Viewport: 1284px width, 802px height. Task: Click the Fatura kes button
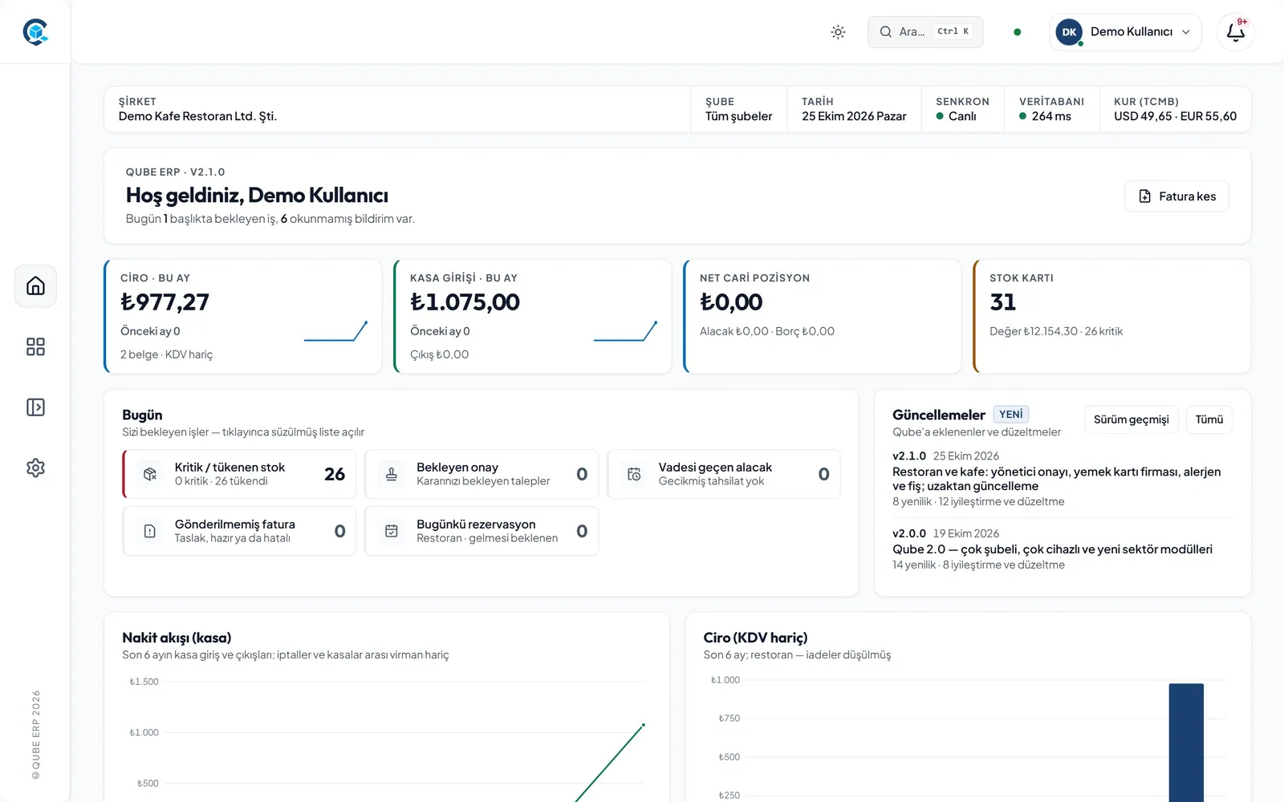pos(1176,196)
